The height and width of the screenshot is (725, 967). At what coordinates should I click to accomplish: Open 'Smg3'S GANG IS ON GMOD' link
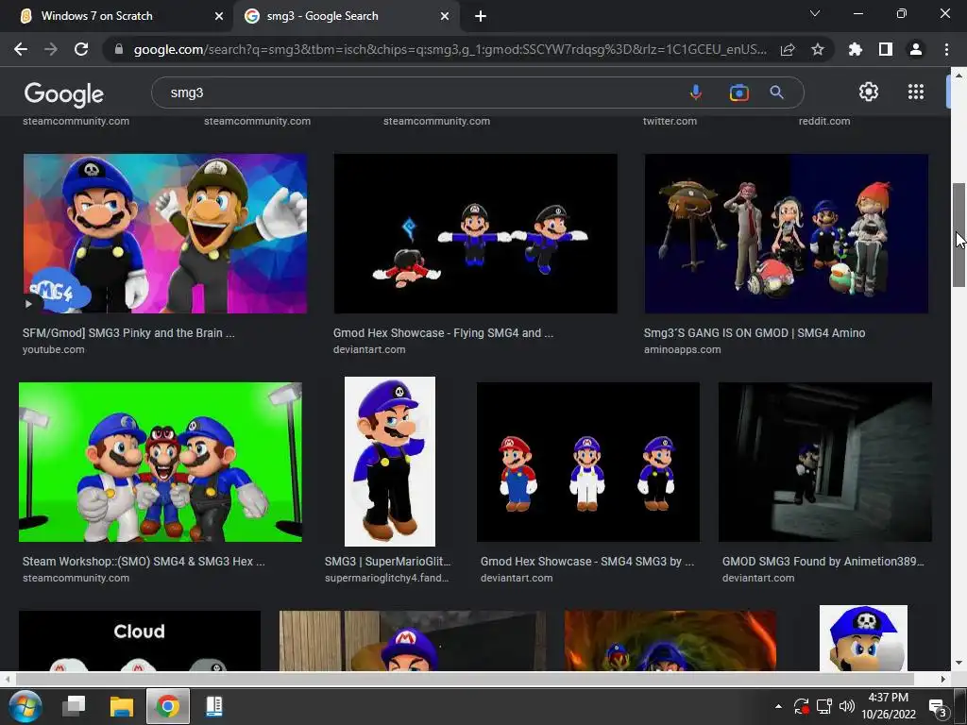click(x=755, y=333)
